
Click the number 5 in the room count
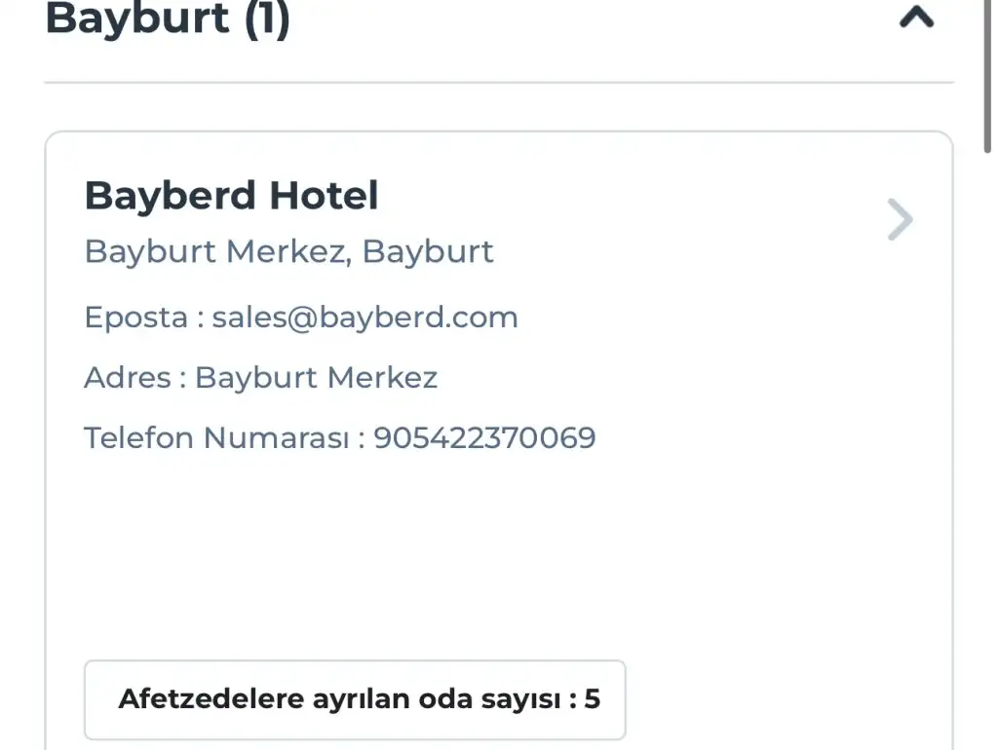[x=593, y=699]
